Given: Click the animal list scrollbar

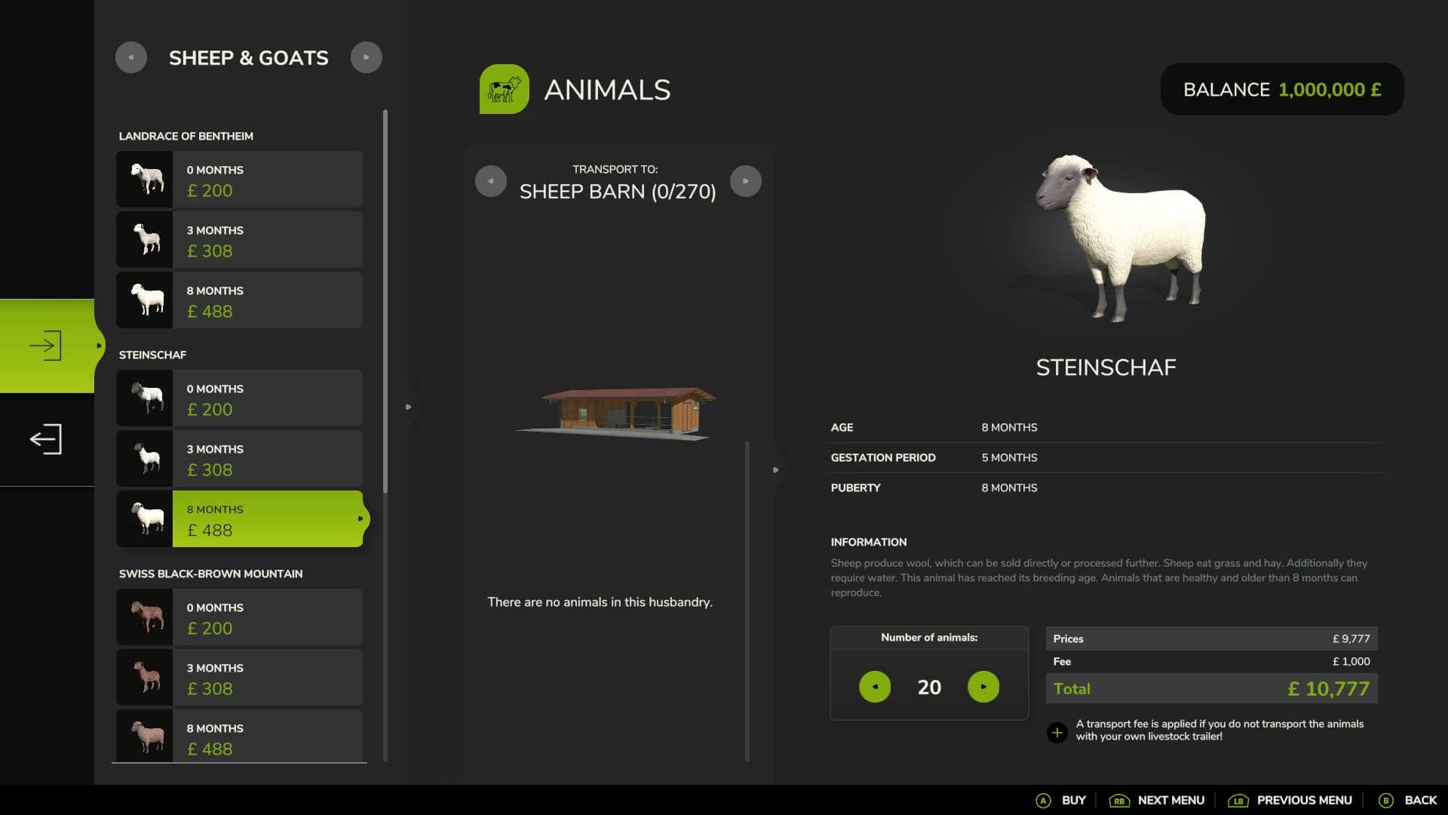Looking at the screenshot, I should pos(385,302).
